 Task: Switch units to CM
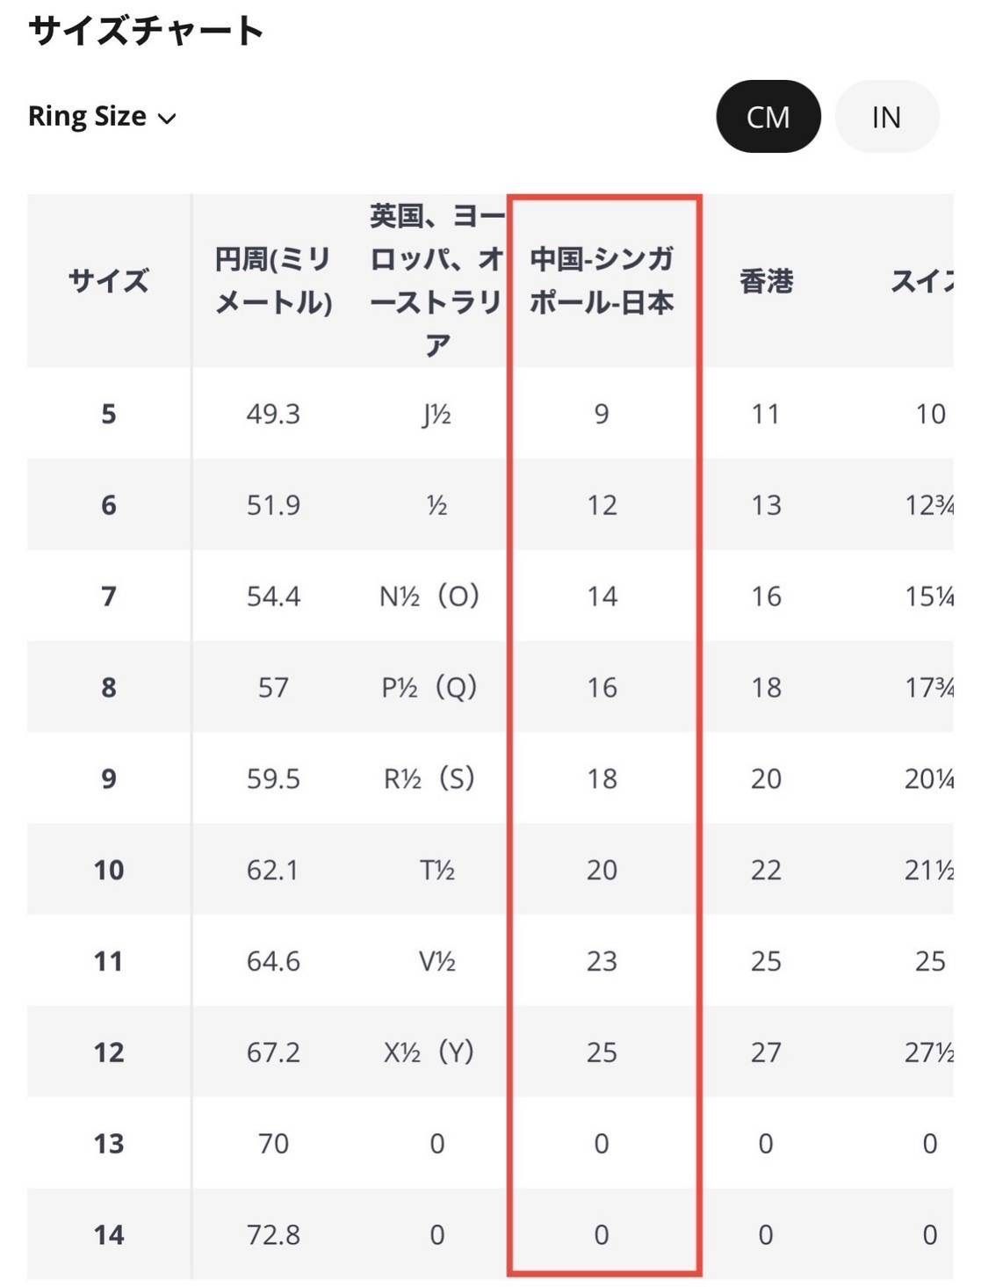pos(768,117)
